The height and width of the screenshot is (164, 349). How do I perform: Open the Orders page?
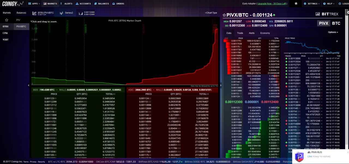pos(118,4)
